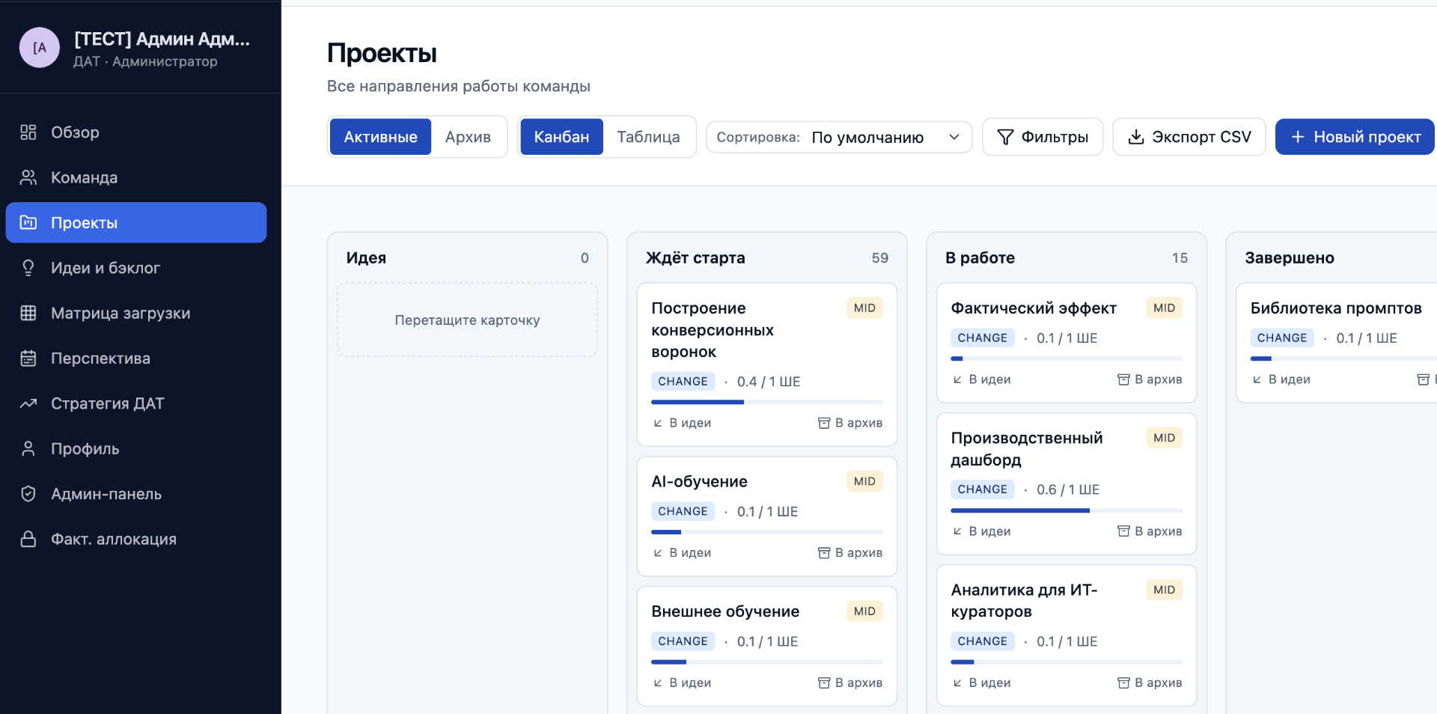Move Производственный дашборд В идеи
The height and width of the screenshot is (714, 1437).
pos(981,531)
